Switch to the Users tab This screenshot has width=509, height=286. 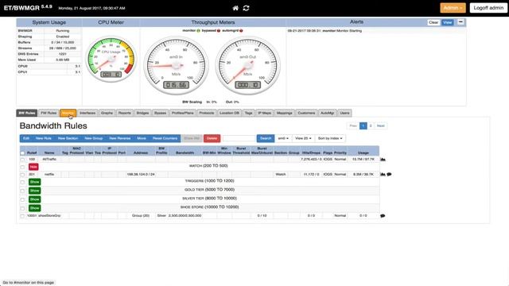point(344,113)
